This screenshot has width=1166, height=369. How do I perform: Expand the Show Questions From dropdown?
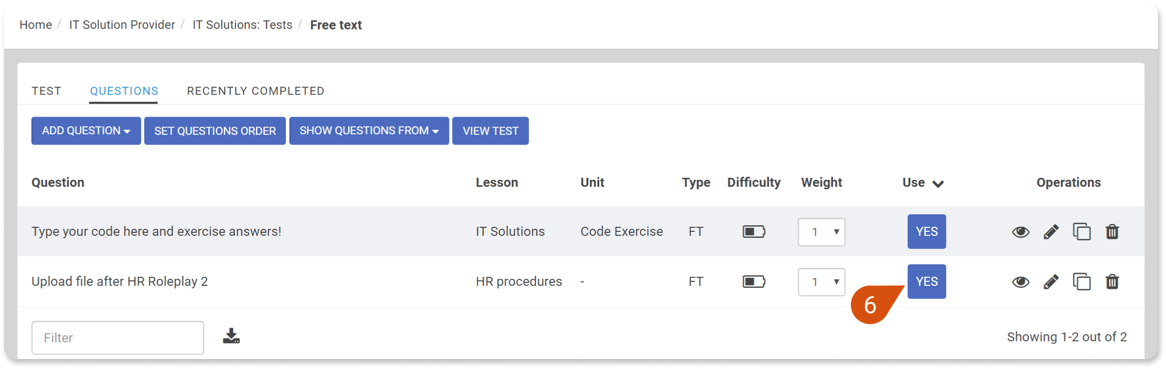369,131
